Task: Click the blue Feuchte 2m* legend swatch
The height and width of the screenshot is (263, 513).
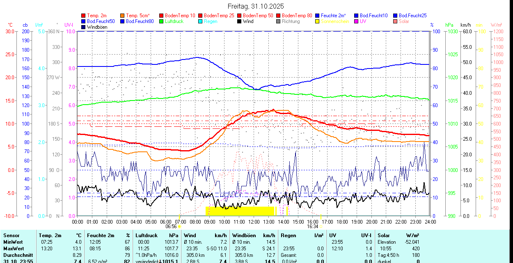Action: [x=318, y=16]
